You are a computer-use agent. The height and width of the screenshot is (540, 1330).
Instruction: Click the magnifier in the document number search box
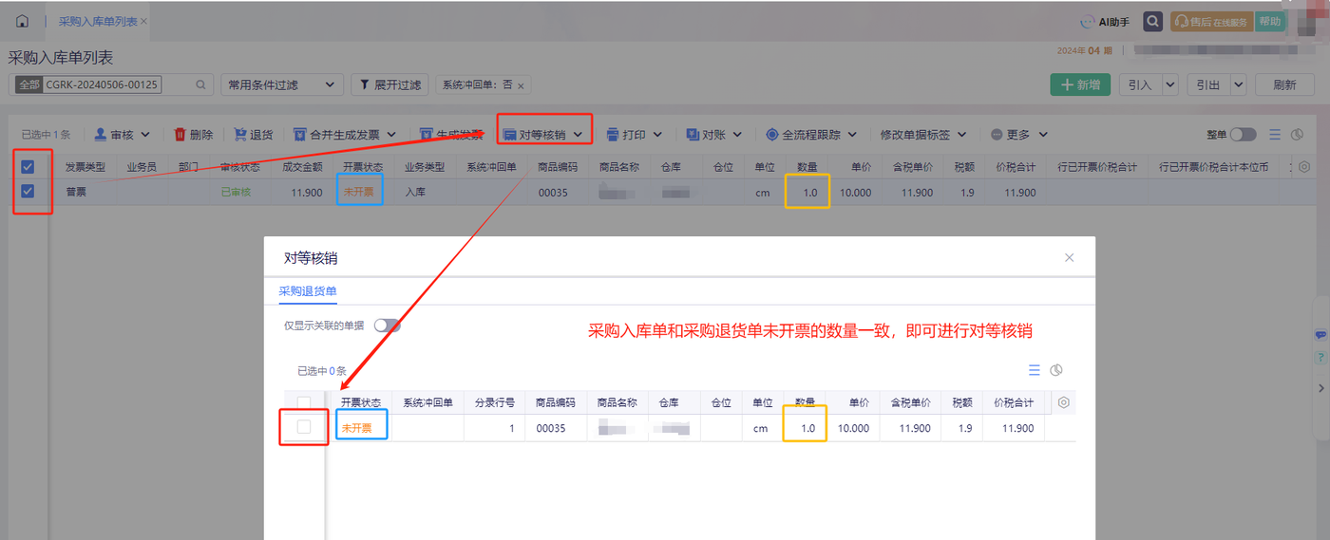pos(200,84)
